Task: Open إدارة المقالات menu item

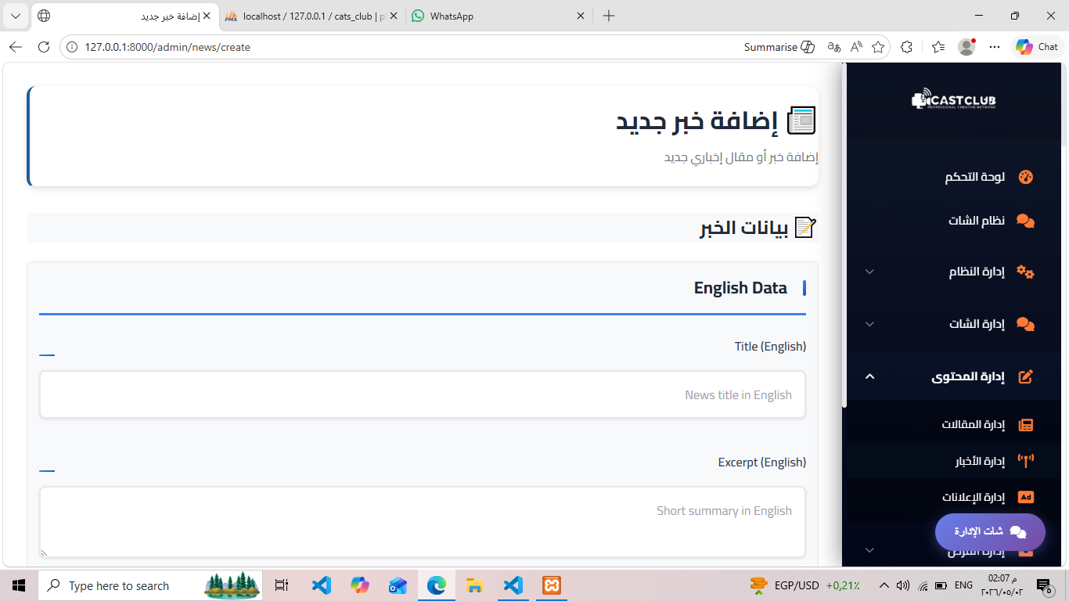Action: tap(953, 425)
